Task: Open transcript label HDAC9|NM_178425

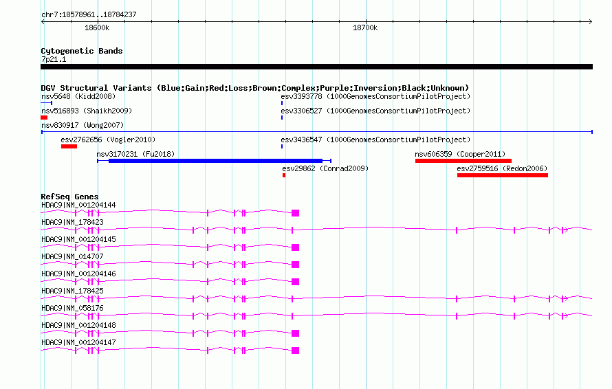Action: pyautogui.click(x=73, y=291)
